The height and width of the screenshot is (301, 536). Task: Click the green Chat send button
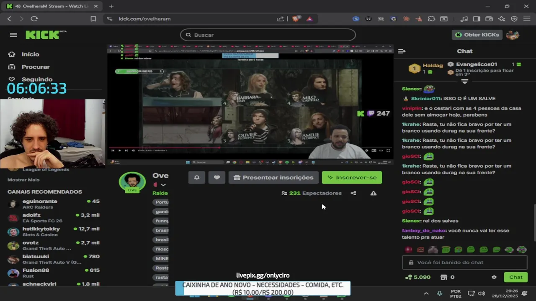(x=515, y=277)
